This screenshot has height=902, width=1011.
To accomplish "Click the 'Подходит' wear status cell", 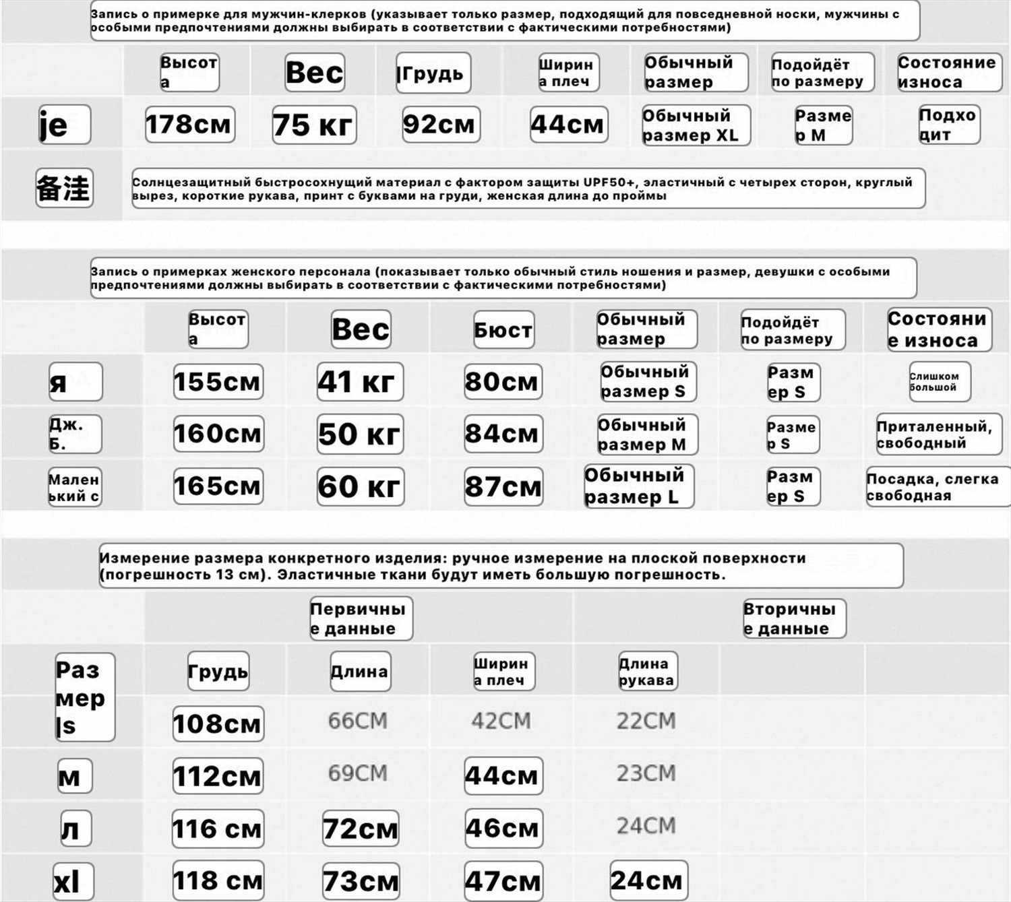I will pos(948,125).
